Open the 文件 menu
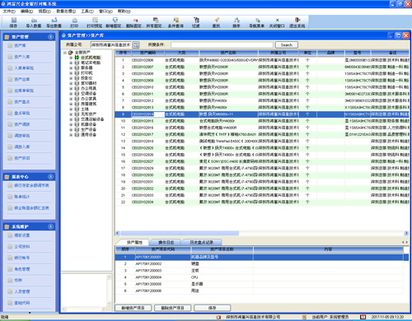 9,12
